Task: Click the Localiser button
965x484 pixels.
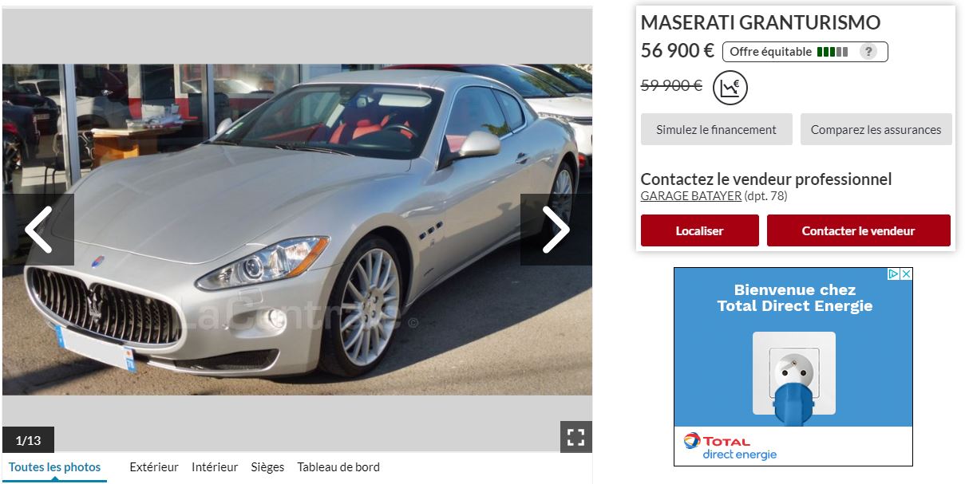Action: point(699,230)
